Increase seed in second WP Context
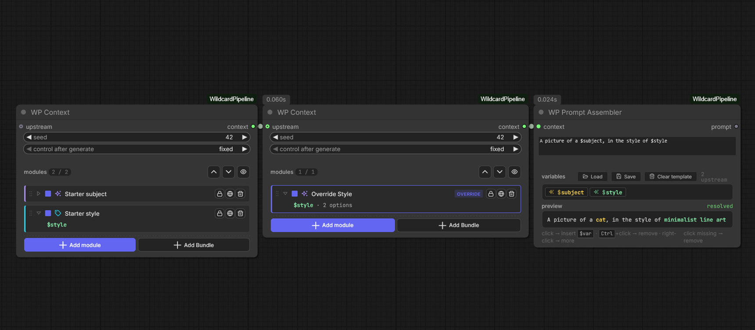The image size is (755, 330). tap(516, 137)
